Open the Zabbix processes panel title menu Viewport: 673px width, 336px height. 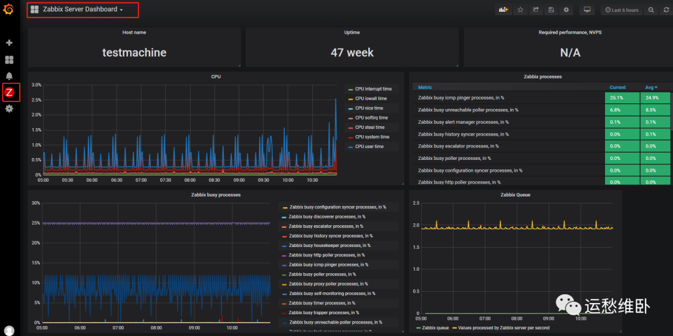pos(543,77)
